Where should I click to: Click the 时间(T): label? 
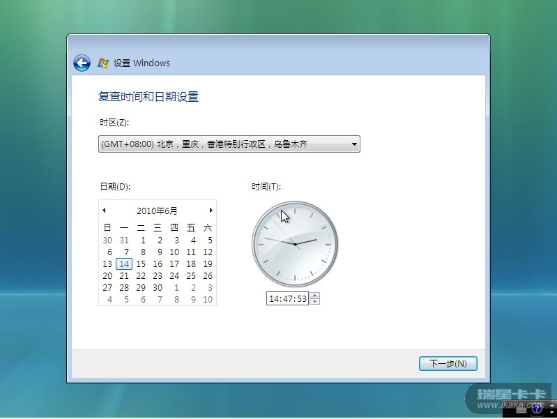(x=266, y=187)
